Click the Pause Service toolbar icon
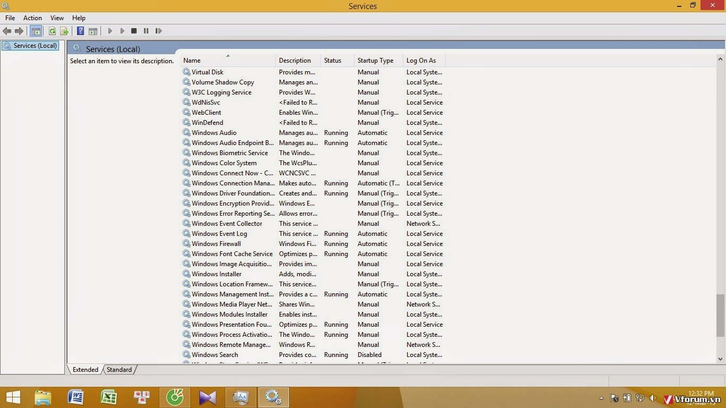The image size is (726, 408). pos(146,31)
